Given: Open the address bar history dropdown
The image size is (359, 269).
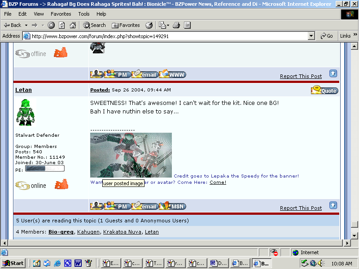Looking at the screenshot, I should pyautogui.click(x=312, y=35).
